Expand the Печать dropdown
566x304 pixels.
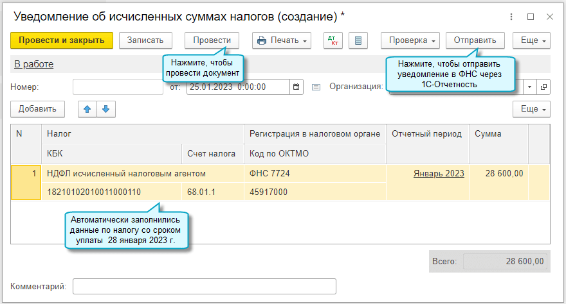(x=283, y=40)
